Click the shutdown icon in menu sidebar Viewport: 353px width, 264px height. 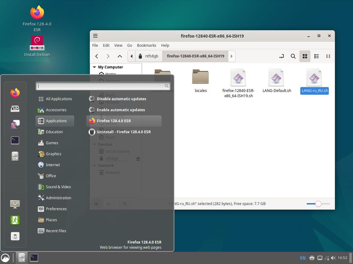coord(15,236)
